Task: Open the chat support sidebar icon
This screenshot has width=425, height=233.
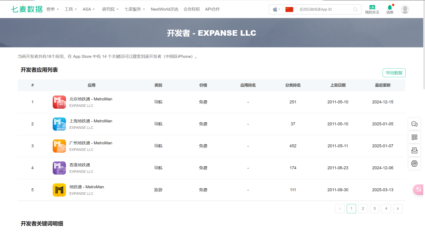Action: [414, 124]
